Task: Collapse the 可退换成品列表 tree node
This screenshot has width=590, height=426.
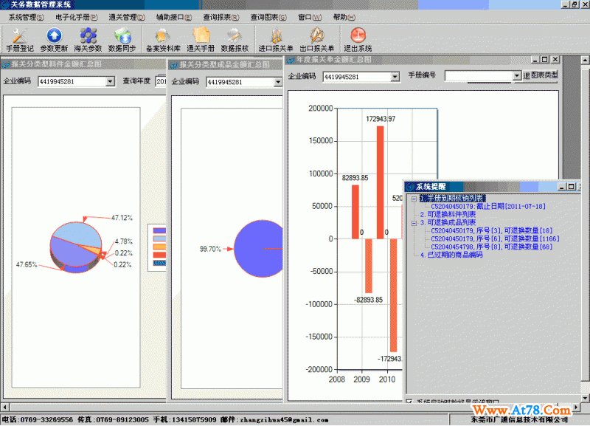Action: point(414,222)
